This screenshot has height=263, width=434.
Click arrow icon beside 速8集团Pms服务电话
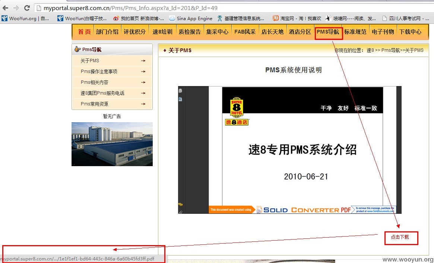[x=143, y=93]
